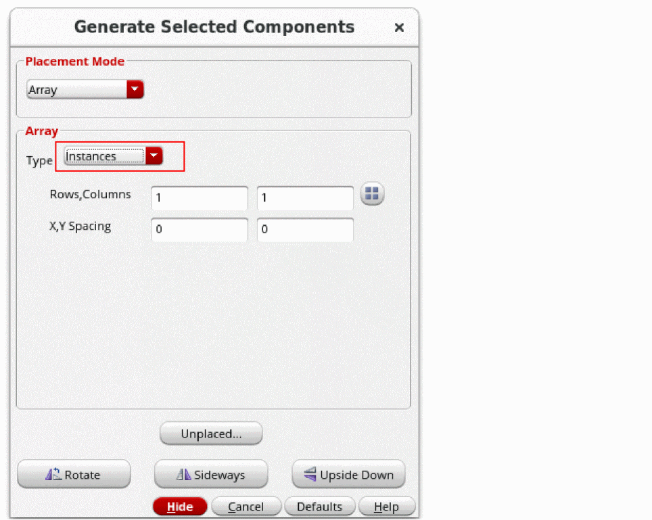Click the array grid icon button
Image resolution: width=652 pixels, height=520 pixels.
pyautogui.click(x=372, y=193)
